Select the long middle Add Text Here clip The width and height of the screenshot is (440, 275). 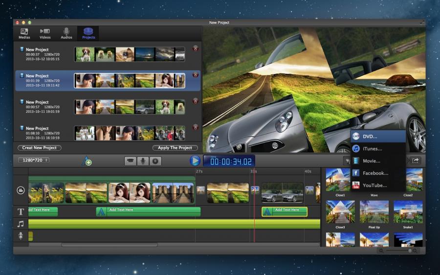[x=149, y=212]
